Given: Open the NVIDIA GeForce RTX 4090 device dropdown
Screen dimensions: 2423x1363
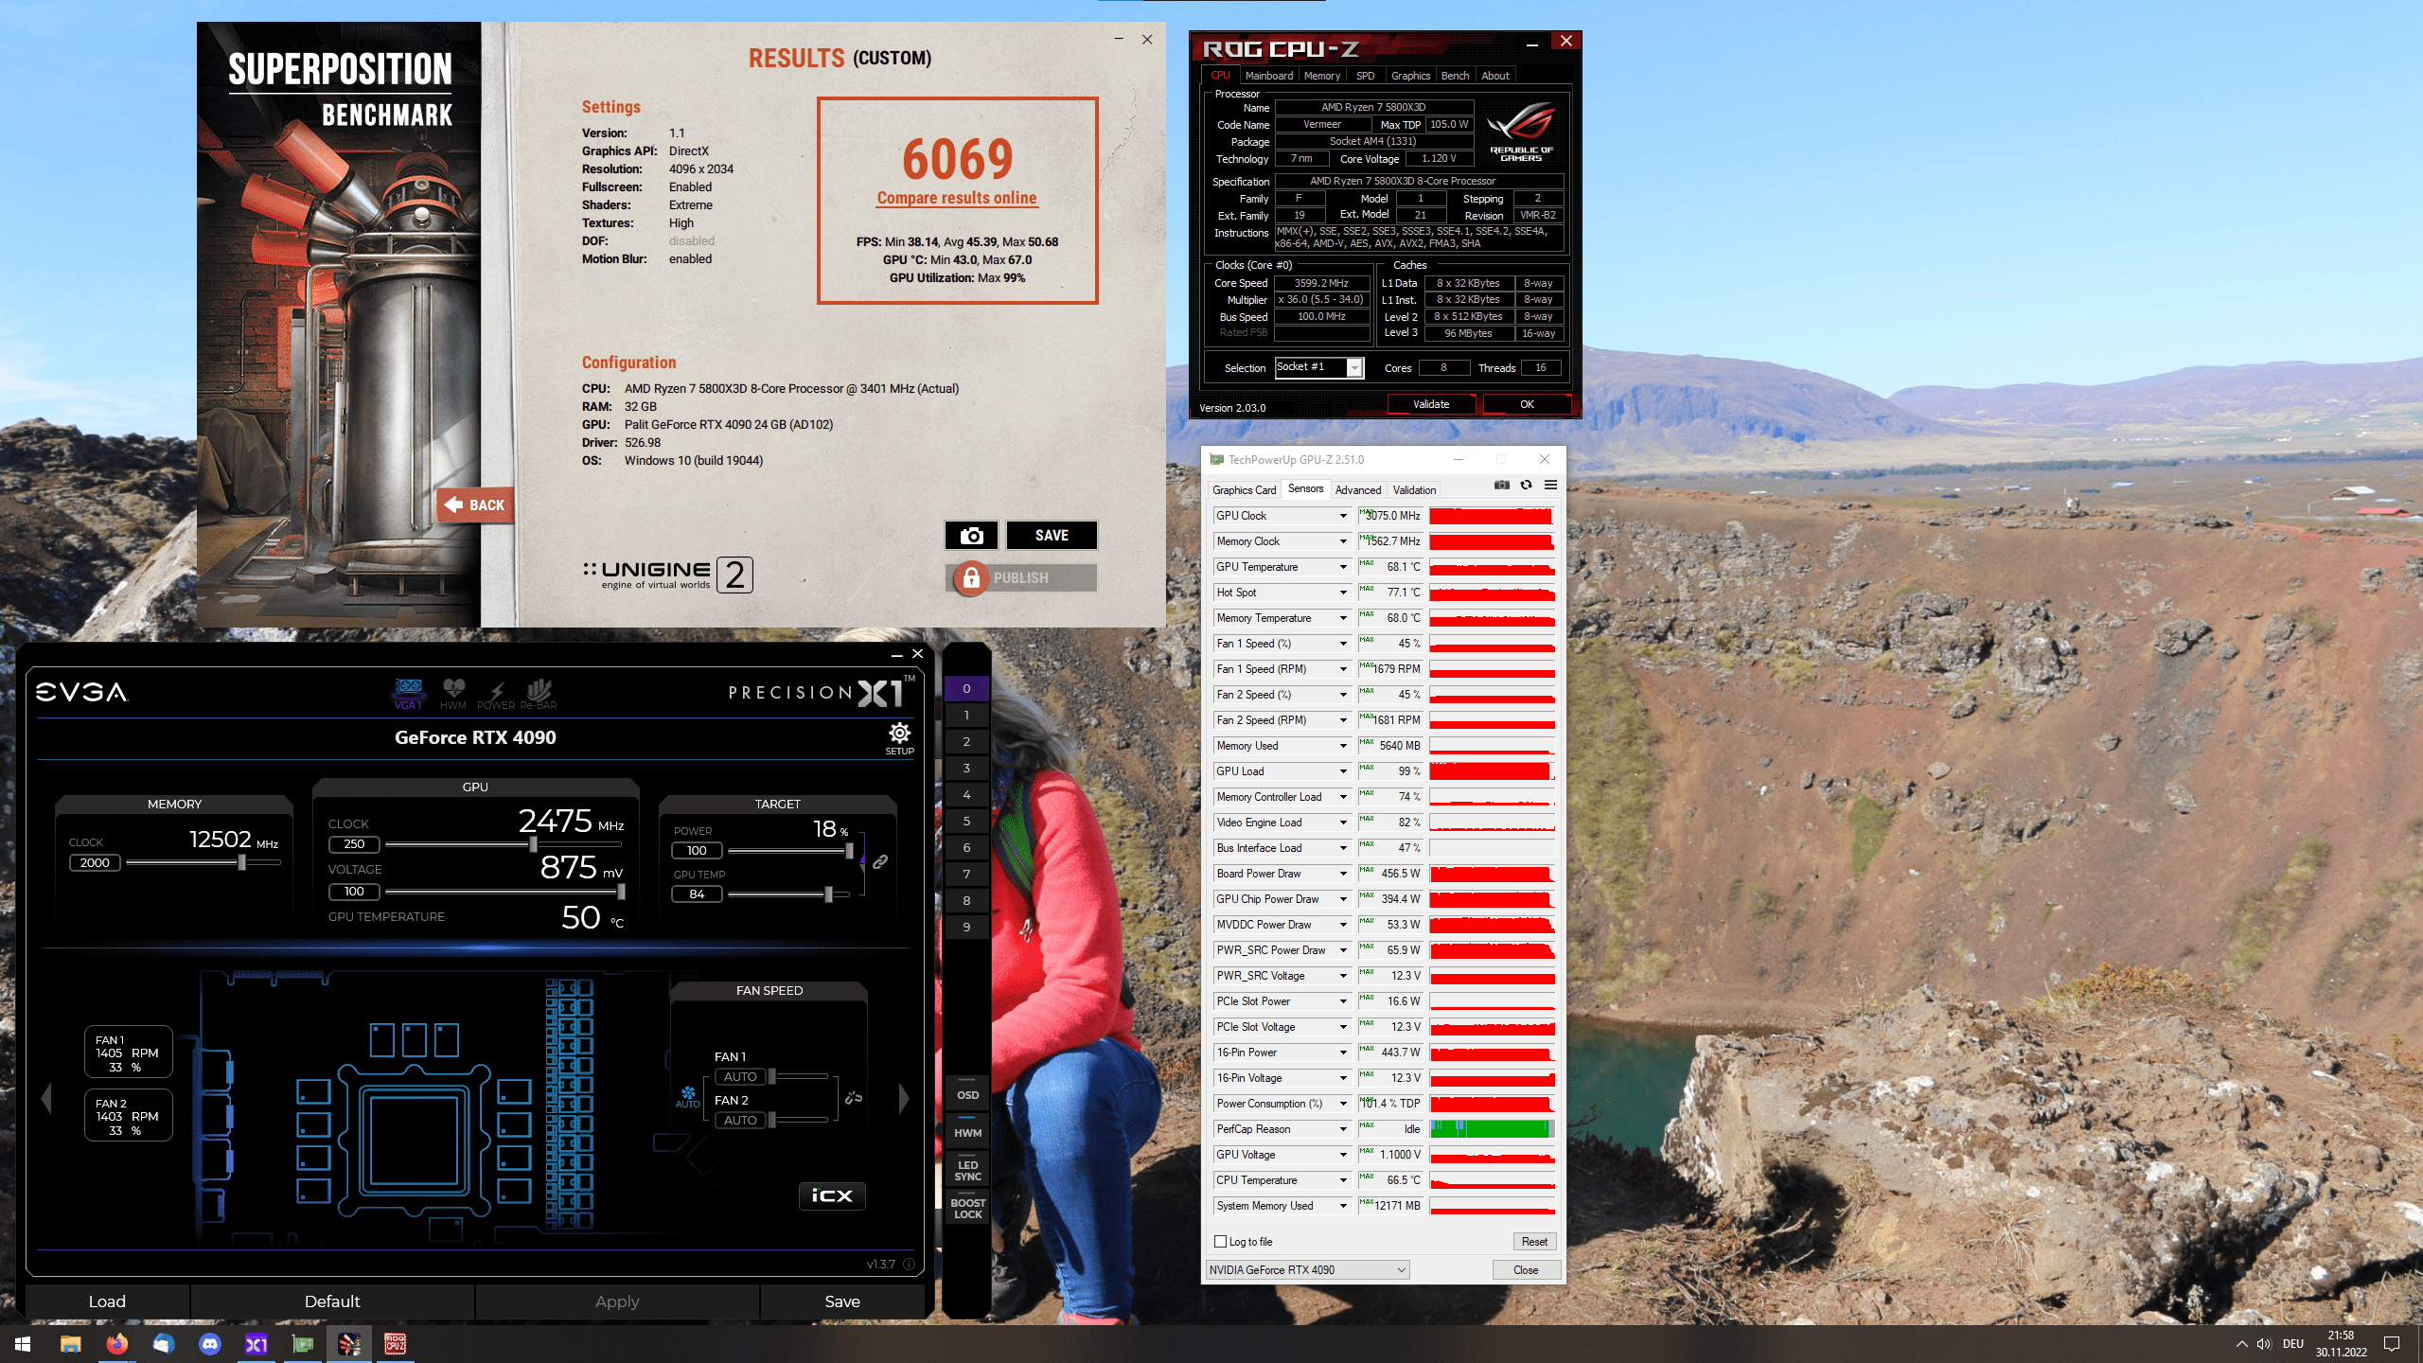Looking at the screenshot, I should click(1307, 1270).
